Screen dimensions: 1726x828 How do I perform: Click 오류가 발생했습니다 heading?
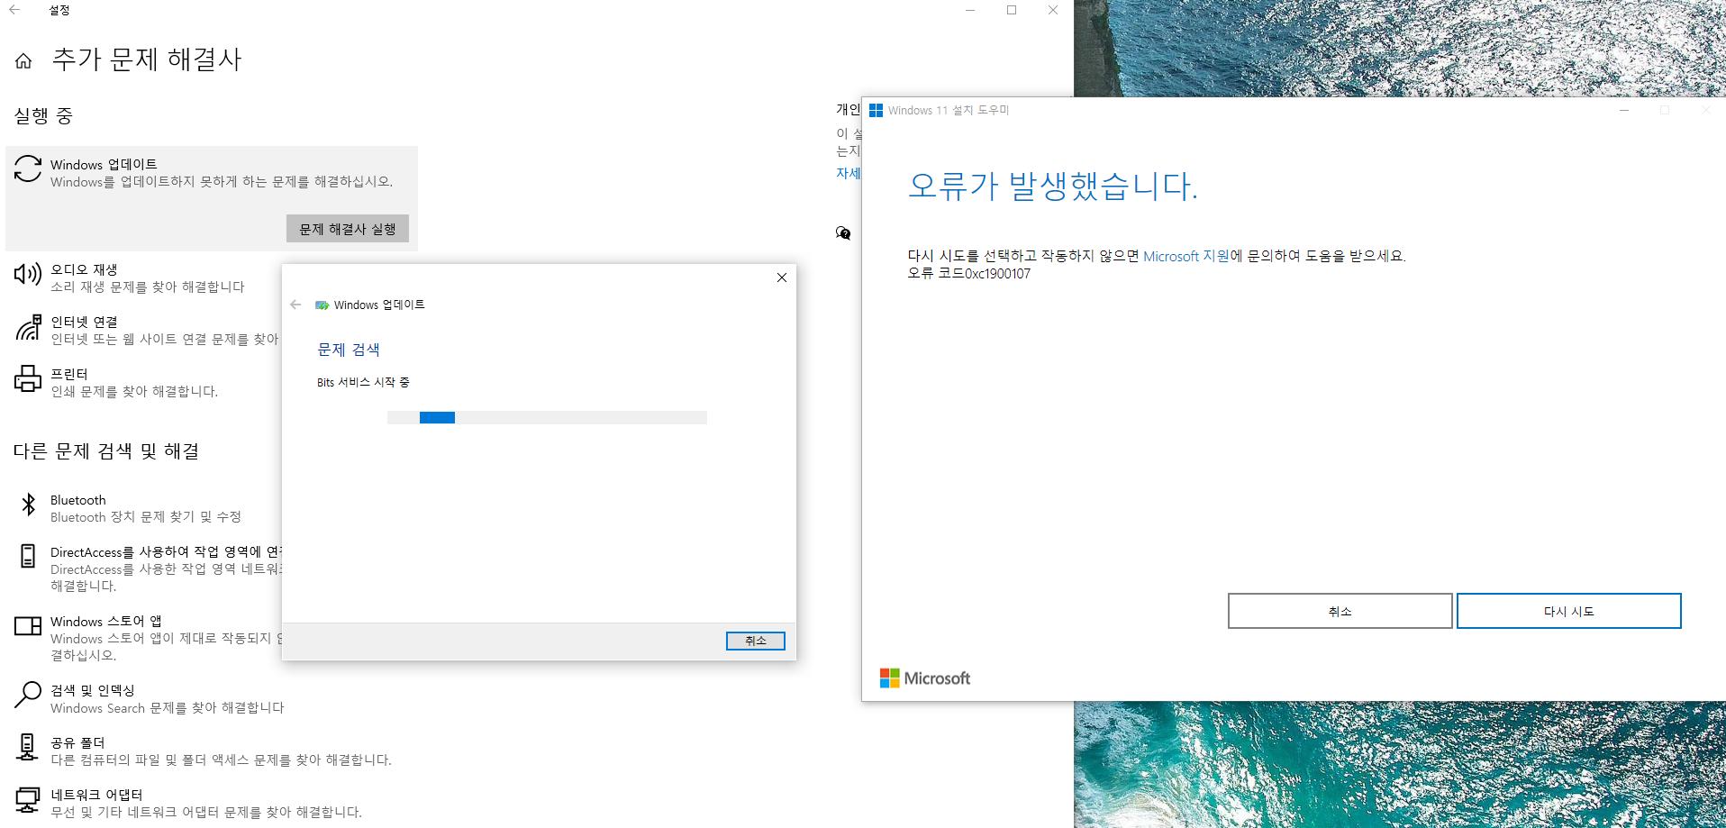[x=1052, y=186]
